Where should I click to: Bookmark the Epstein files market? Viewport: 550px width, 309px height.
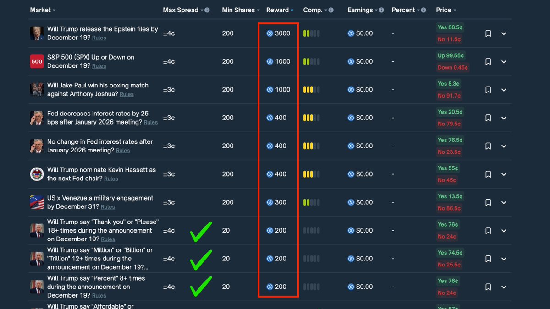(488, 33)
